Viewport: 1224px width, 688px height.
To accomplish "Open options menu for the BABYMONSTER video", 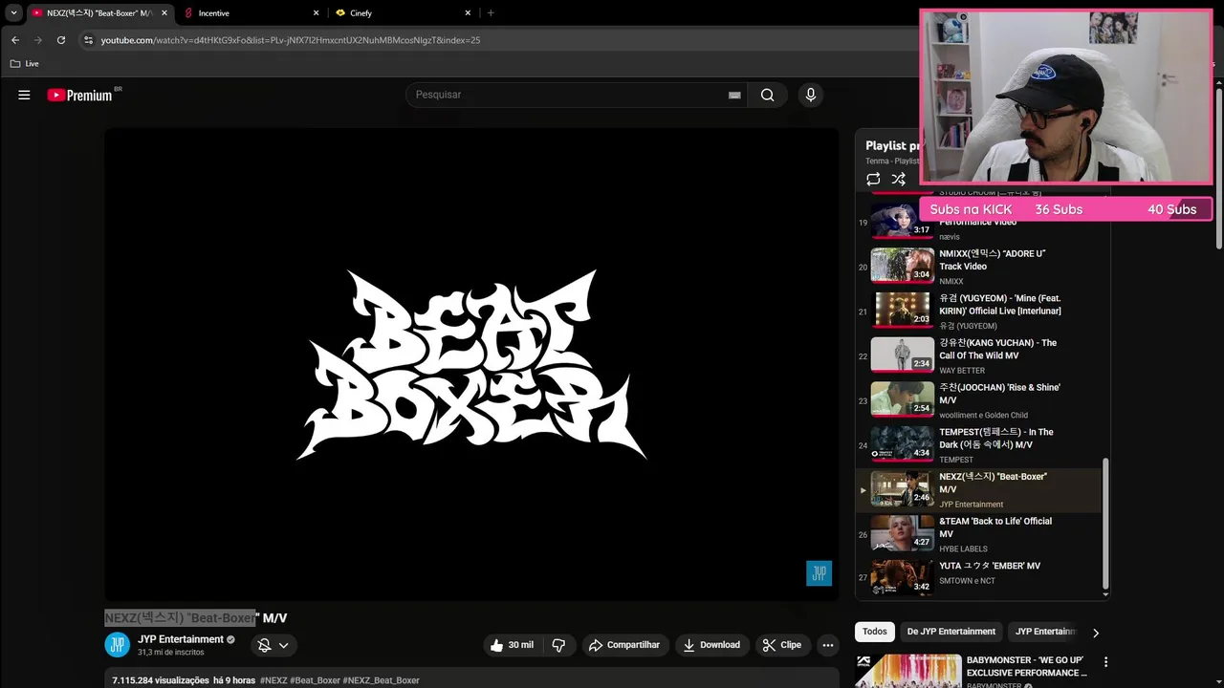I will [x=1106, y=662].
